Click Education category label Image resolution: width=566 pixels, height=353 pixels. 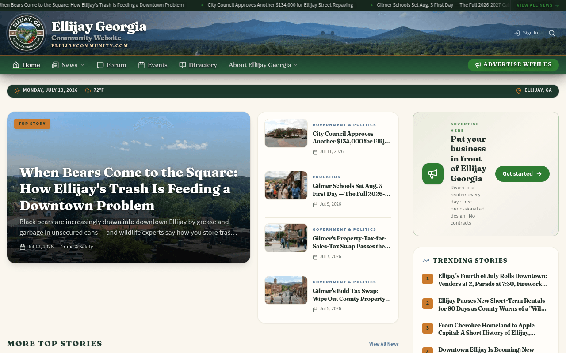tap(327, 177)
